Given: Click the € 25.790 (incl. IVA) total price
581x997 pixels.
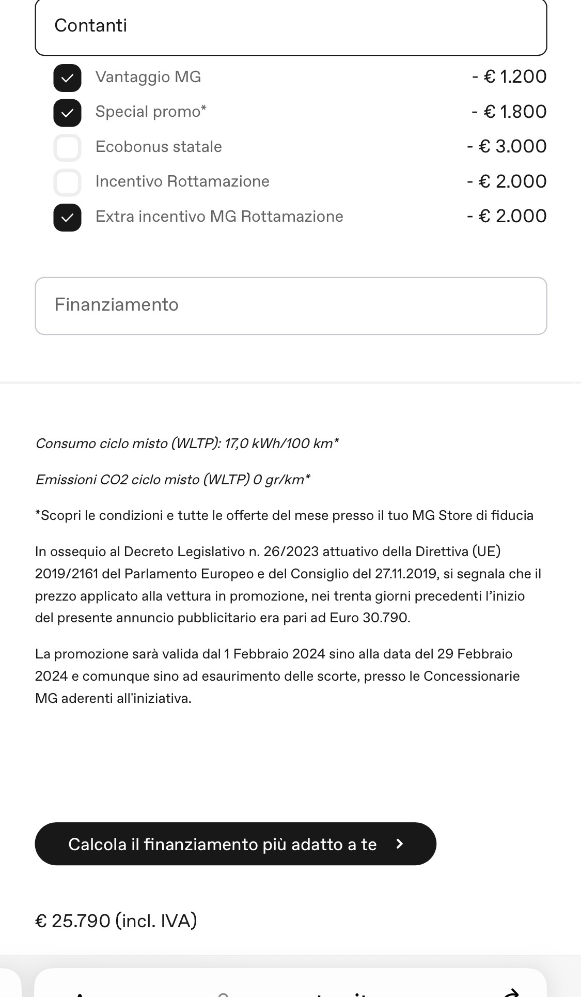Looking at the screenshot, I should (116, 921).
